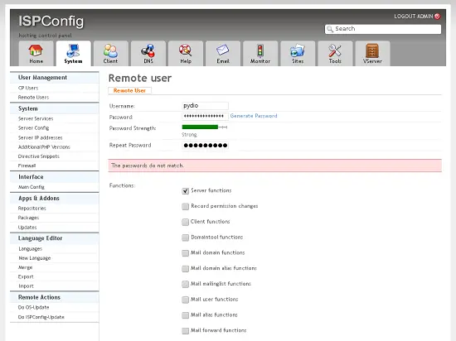Open Server IP addresses menu item

pos(40,137)
